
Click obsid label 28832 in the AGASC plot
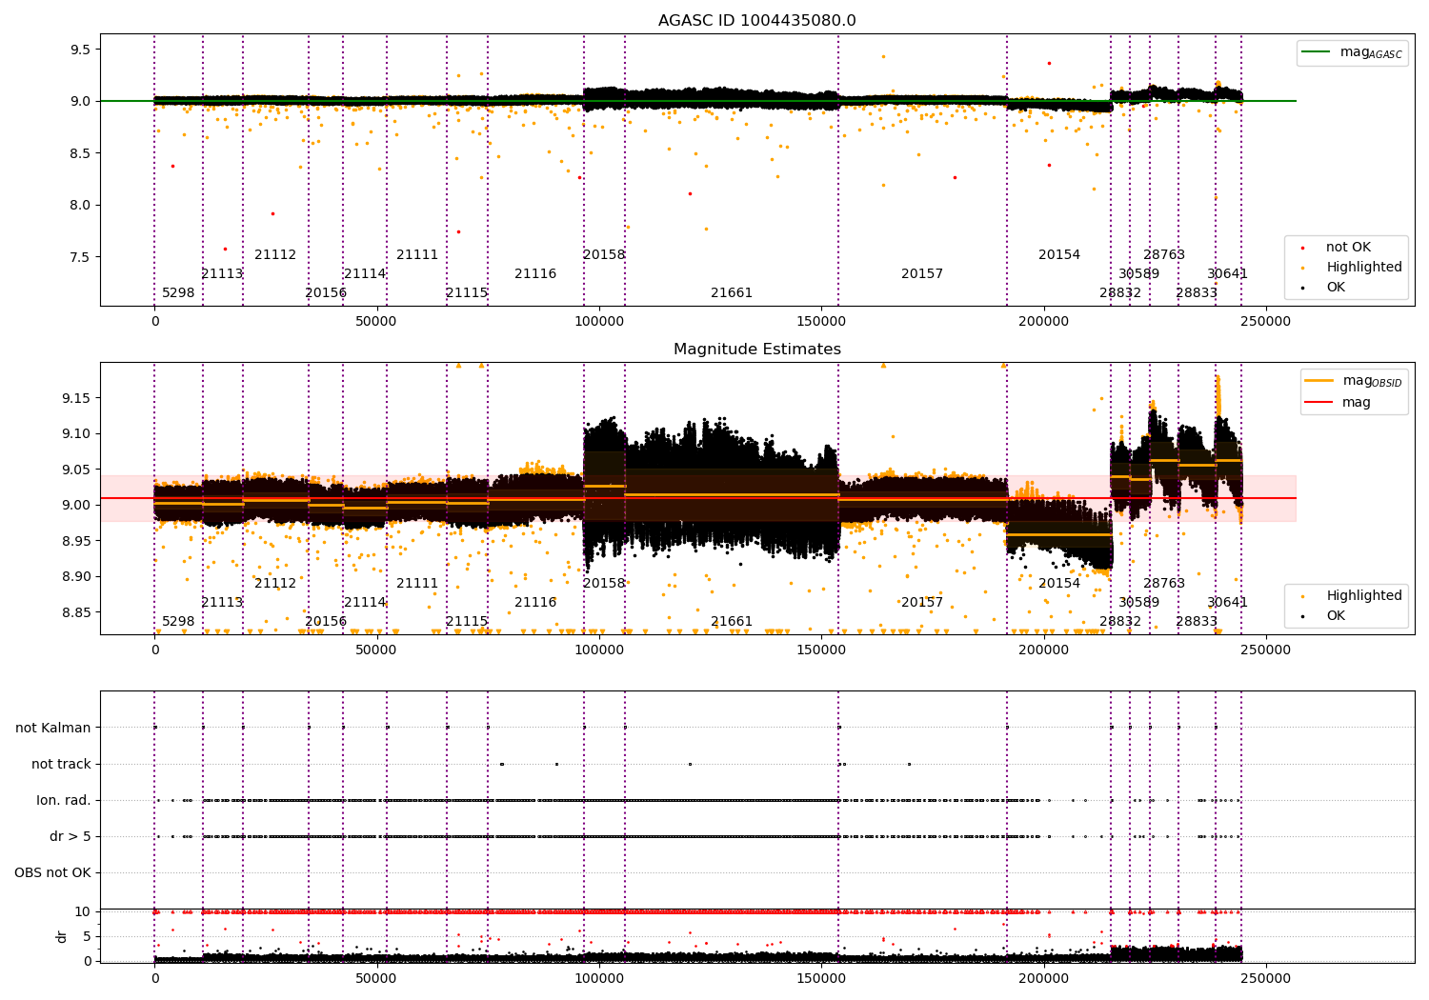tap(1120, 293)
